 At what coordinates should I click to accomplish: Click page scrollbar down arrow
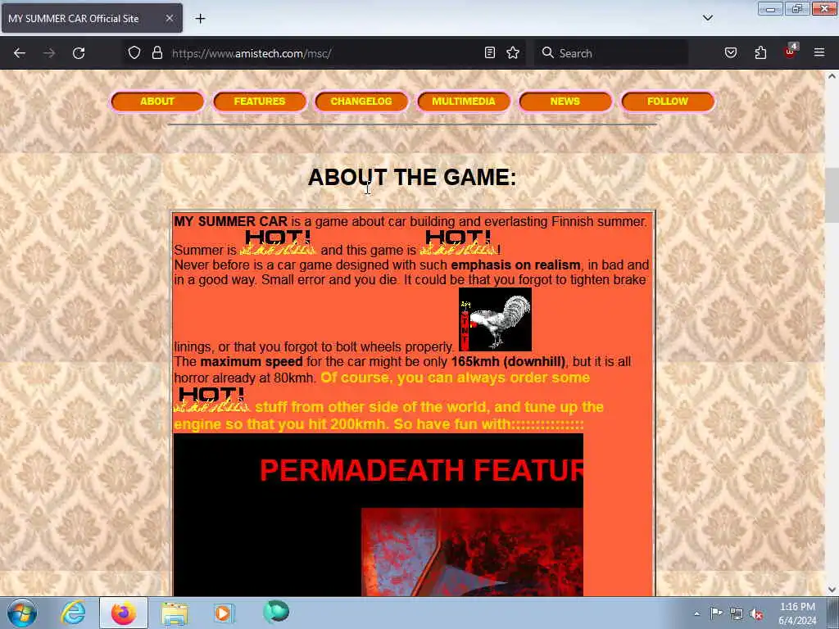832,590
